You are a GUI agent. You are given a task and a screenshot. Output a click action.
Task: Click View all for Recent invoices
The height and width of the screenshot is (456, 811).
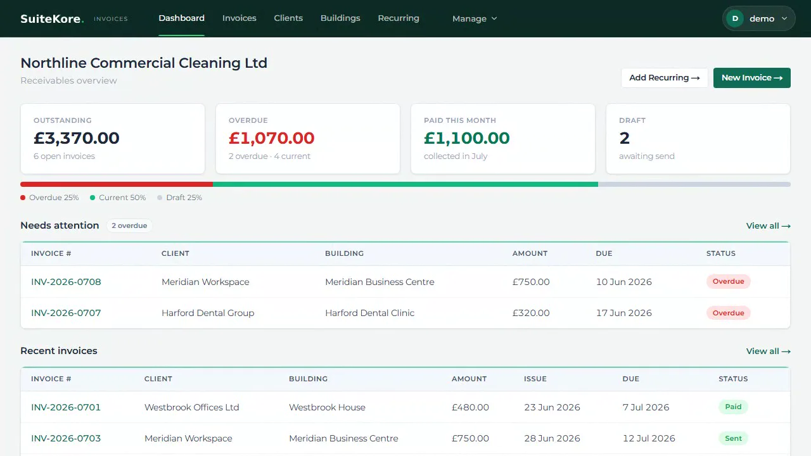click(769, 351)
